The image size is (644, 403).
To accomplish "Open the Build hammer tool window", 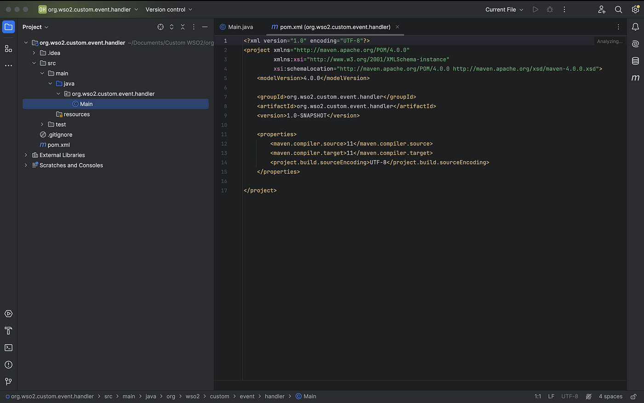I will click(8, 331).
